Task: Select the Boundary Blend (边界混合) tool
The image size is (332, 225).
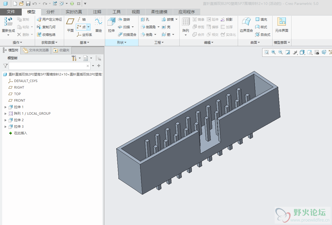Action: click(x=246, y=25)
